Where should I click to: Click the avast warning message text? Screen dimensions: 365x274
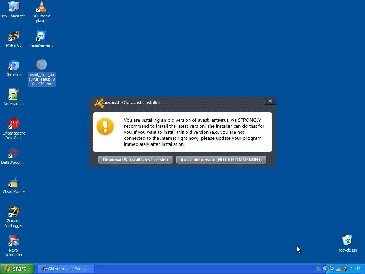pyautogui.click(x=194, y=132)
